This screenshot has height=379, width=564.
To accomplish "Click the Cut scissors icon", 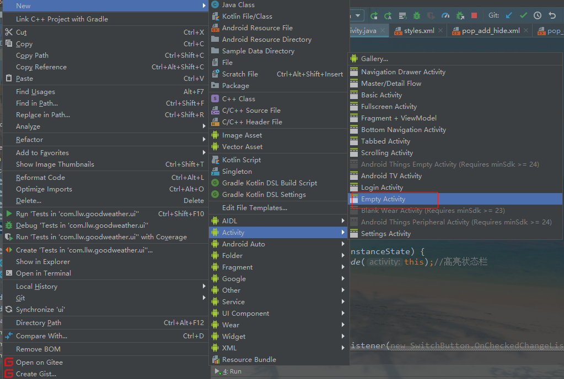I will (x=9, y=32).
